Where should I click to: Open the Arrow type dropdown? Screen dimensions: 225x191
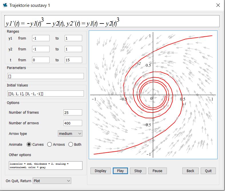(70, 134)
